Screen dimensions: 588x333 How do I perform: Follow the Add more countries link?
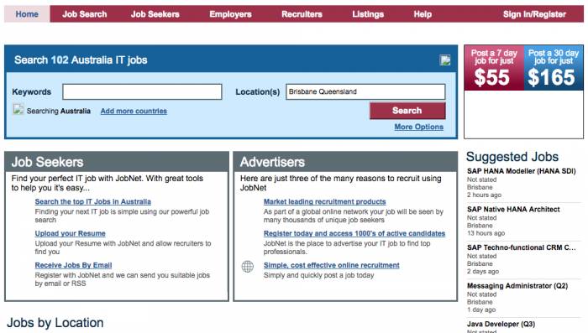coord(134,112)
